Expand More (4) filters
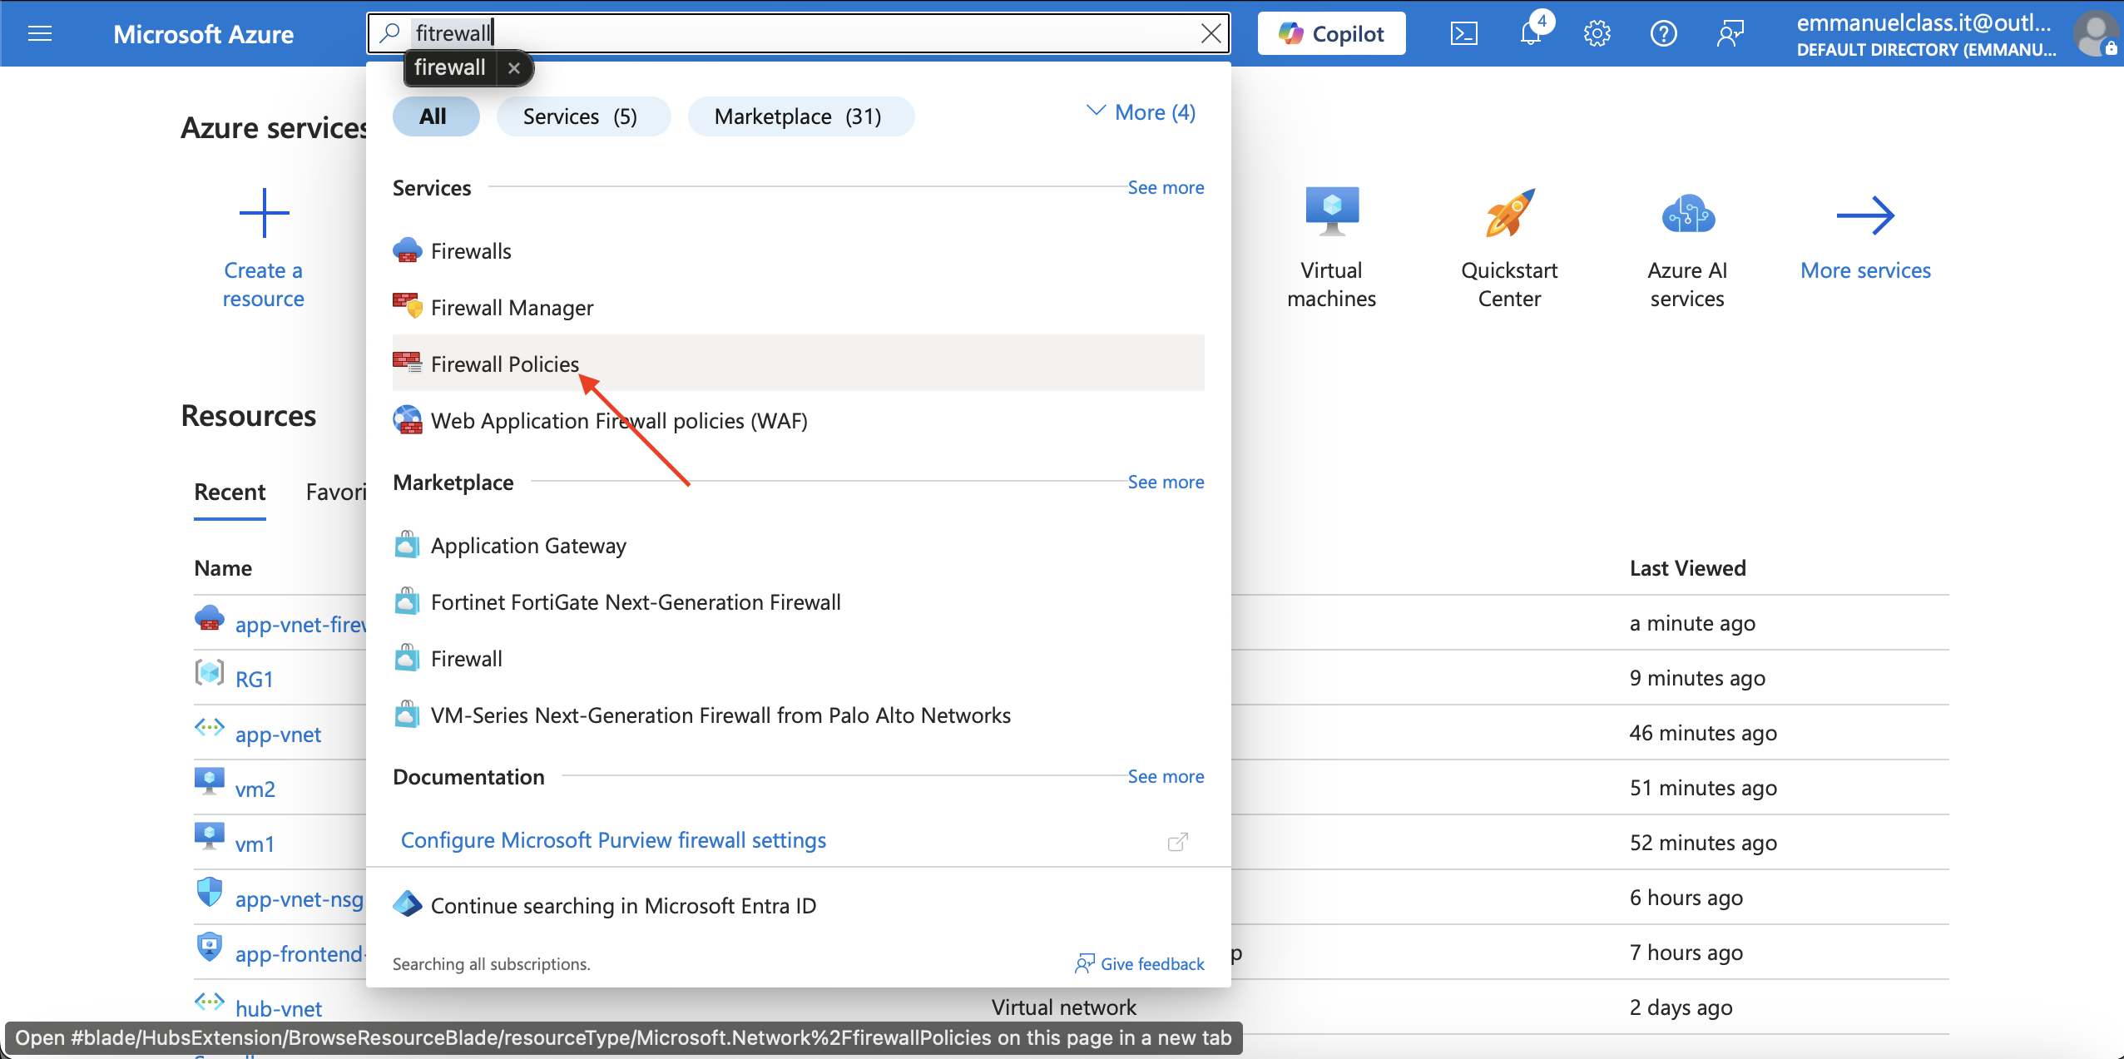This screenshot has width=2124, height=1059. [1141, 112]
